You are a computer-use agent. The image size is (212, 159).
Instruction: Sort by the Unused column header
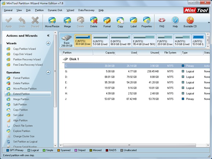tap(148, 53)
